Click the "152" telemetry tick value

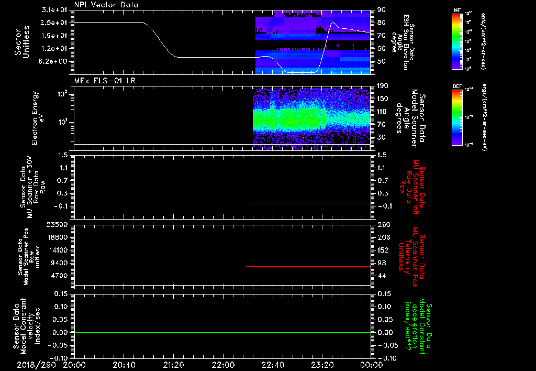coord(383,250)
